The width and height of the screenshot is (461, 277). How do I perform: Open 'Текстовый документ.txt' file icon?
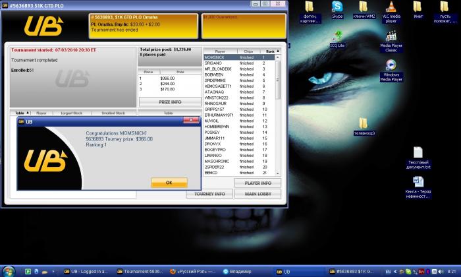pos(418,158)
